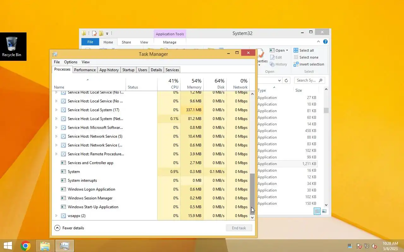Switch to the Users tab
The image size is (404, 252).
[143, 70]
